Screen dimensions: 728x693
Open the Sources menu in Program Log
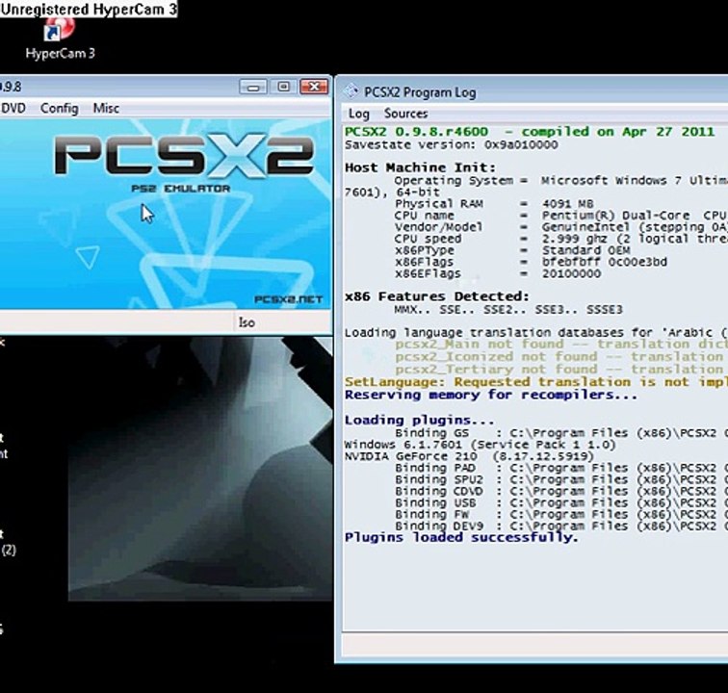coord(405,114)
